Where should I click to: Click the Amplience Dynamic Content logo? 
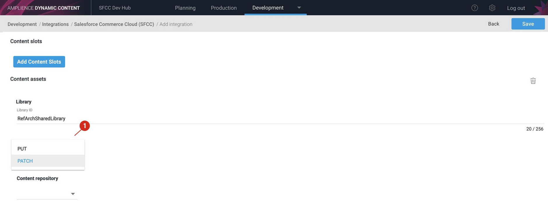(43, 8)
